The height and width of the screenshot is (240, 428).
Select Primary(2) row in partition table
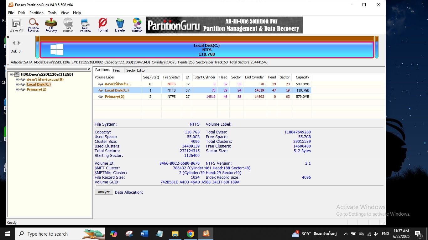[202, 97]
